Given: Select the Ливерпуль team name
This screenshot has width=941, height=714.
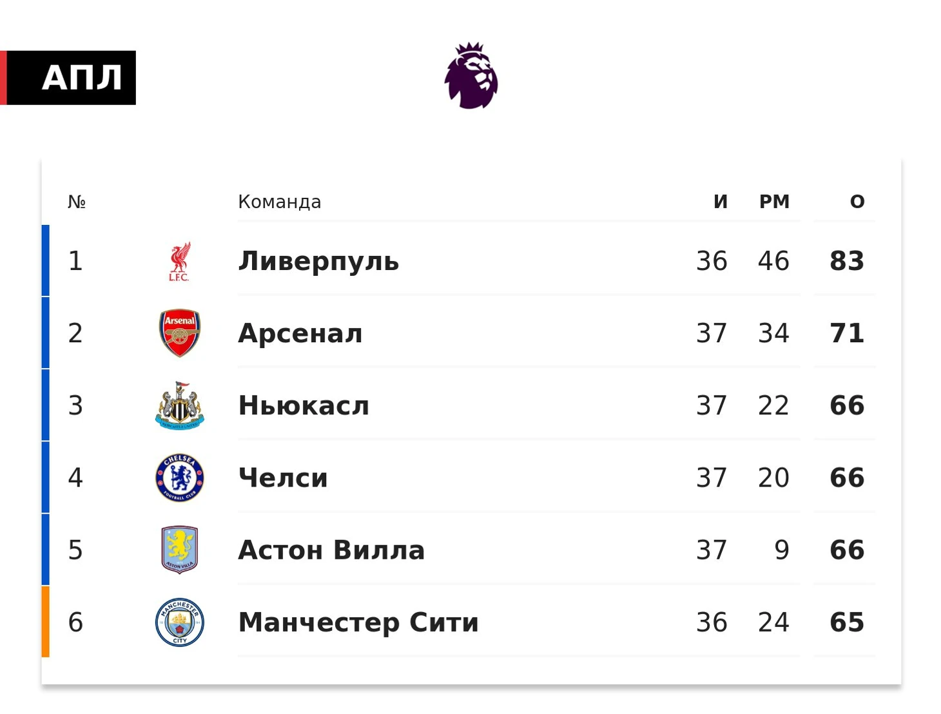Looking at the screenshot, I should click(318, 261).
